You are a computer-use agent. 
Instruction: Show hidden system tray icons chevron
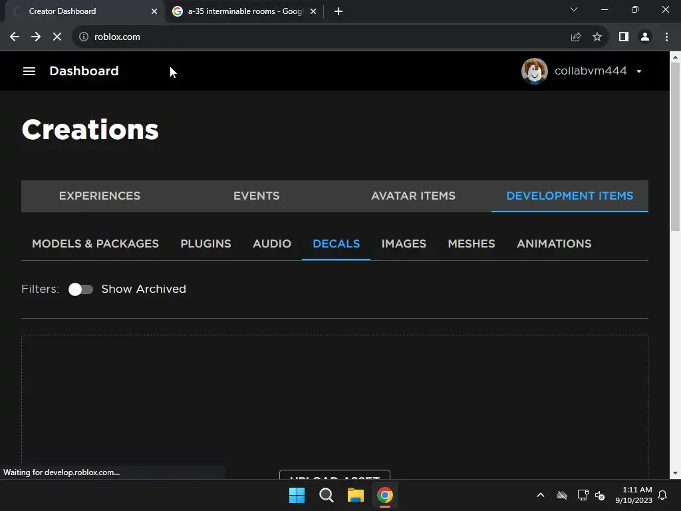541,495
